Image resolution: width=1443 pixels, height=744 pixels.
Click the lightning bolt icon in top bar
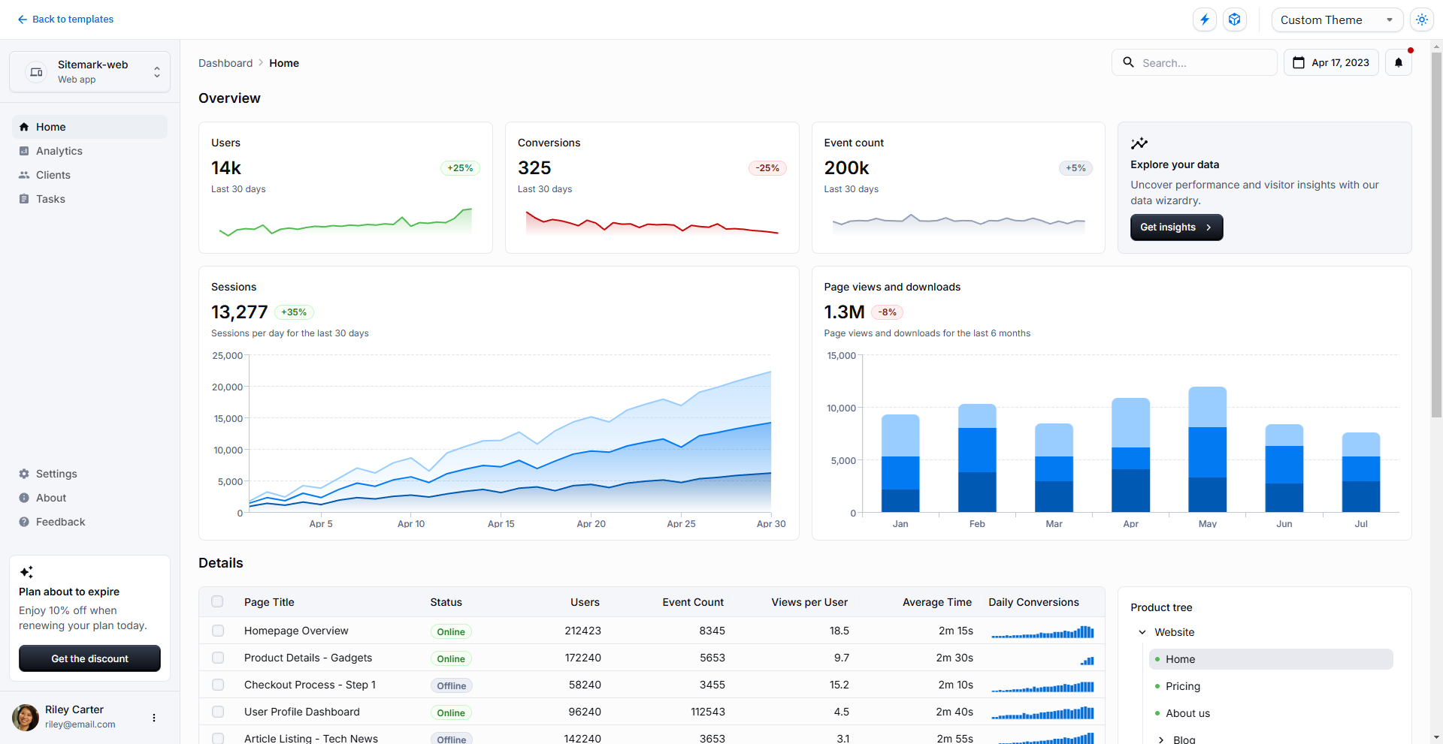[x=1205, y=20]
